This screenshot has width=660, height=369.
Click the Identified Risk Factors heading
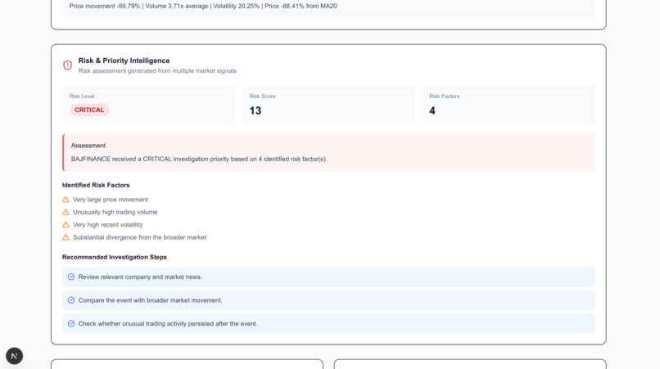pyautogui.click(x=96, y=185)
